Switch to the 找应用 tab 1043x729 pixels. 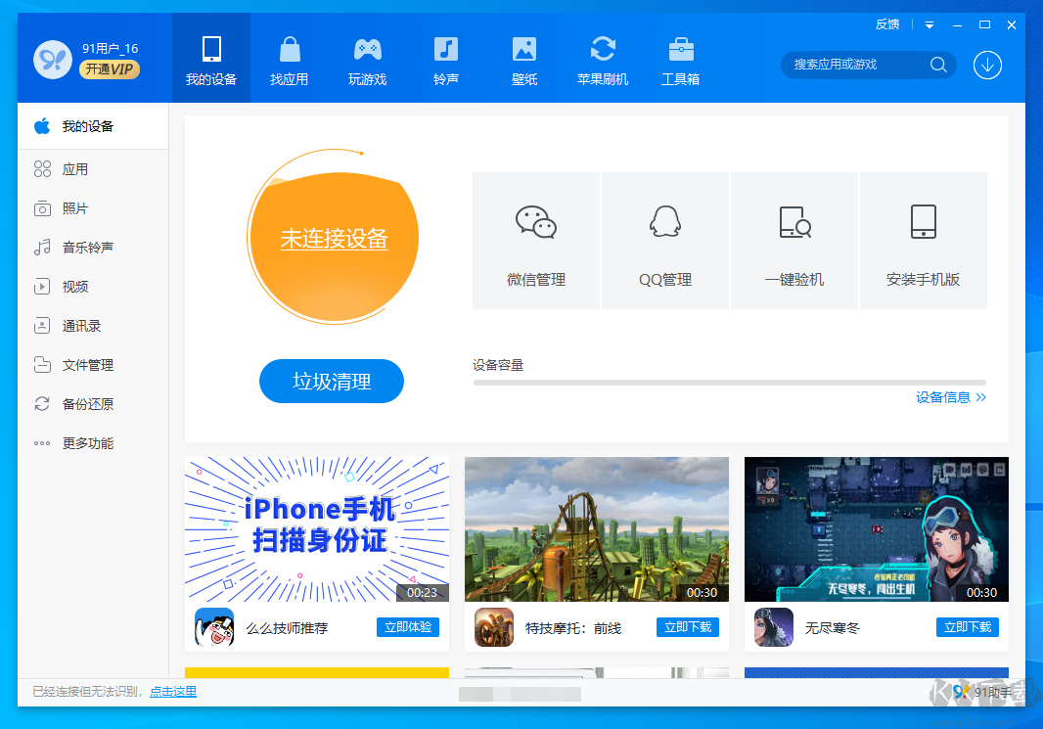tap(289, 58)
